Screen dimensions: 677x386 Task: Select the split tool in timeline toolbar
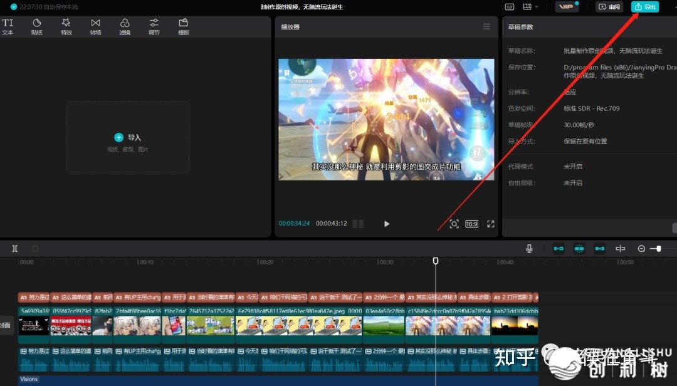click(15, 249)
